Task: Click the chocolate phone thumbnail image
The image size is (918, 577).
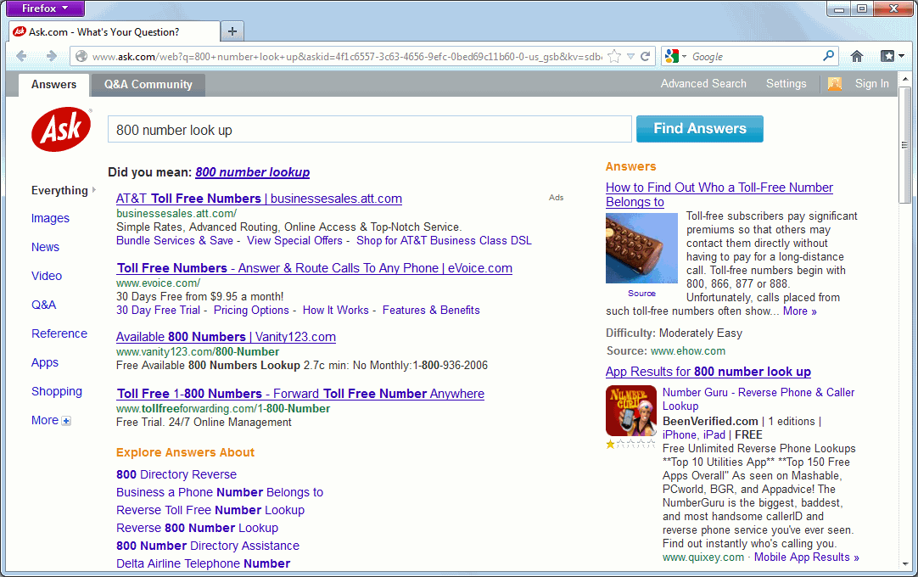Action: point(641,249)
